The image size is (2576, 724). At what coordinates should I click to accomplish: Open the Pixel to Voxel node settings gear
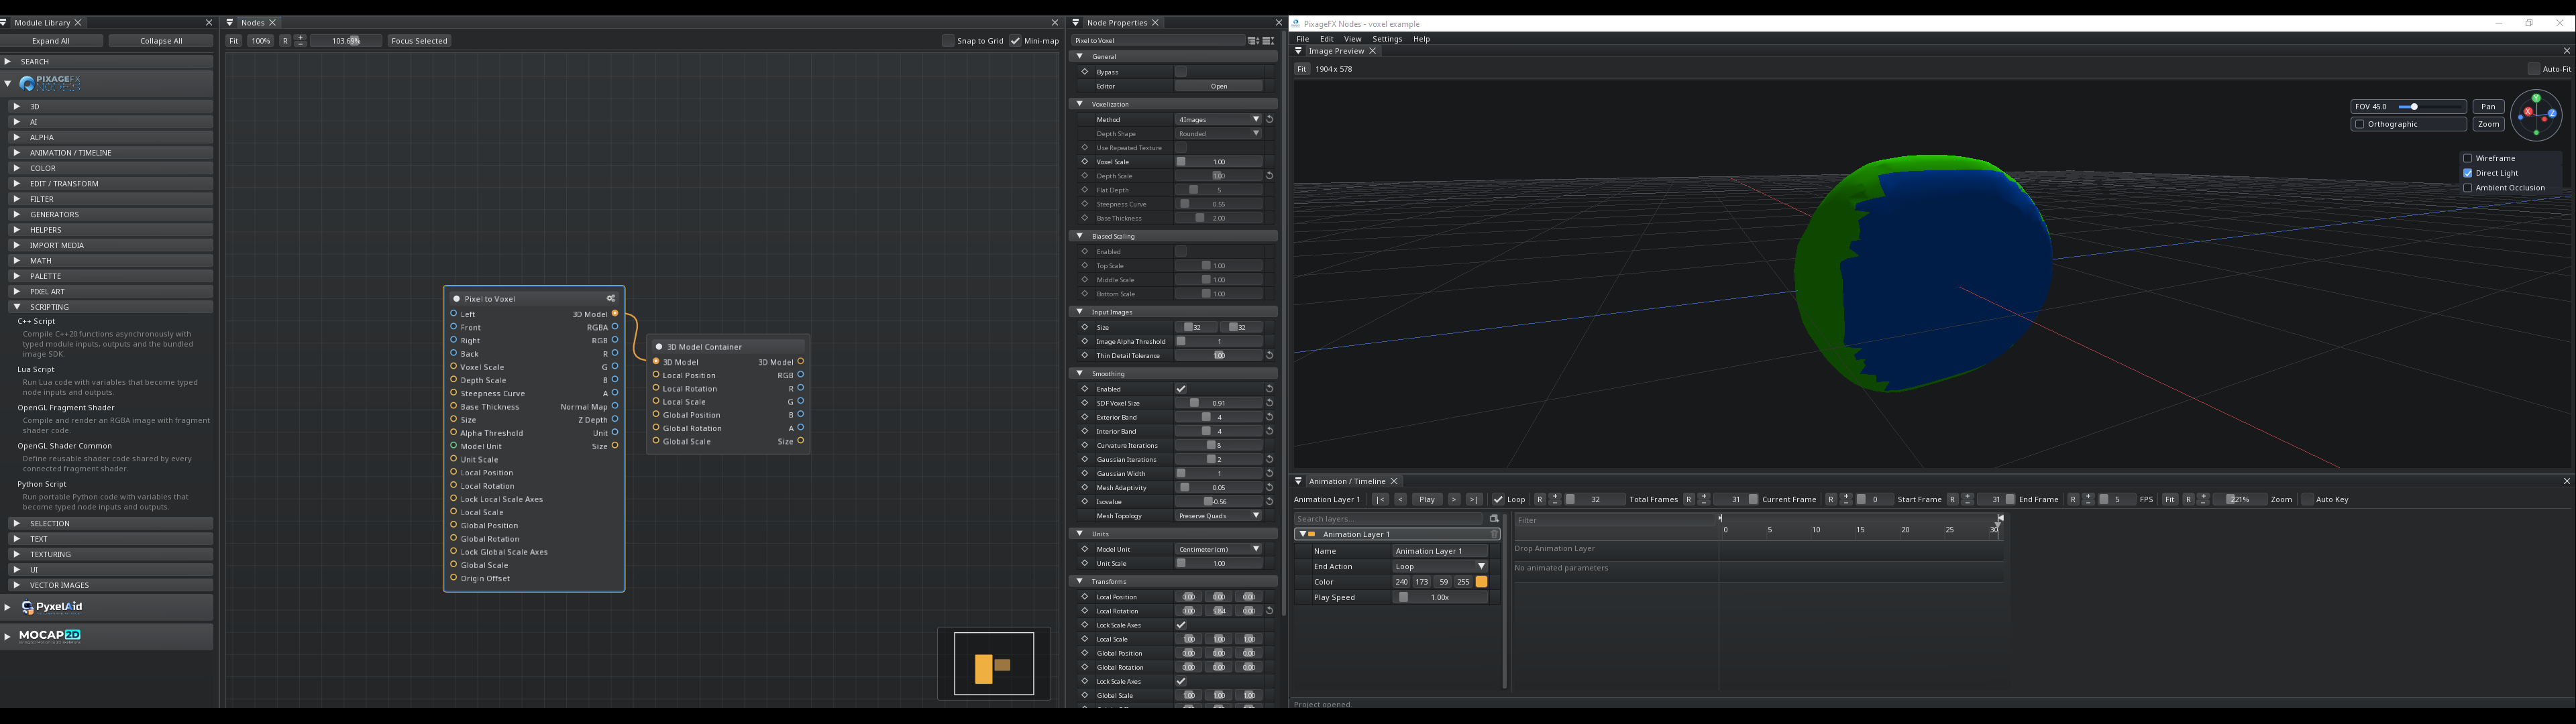pyautogui.click(x=611, y=298)
